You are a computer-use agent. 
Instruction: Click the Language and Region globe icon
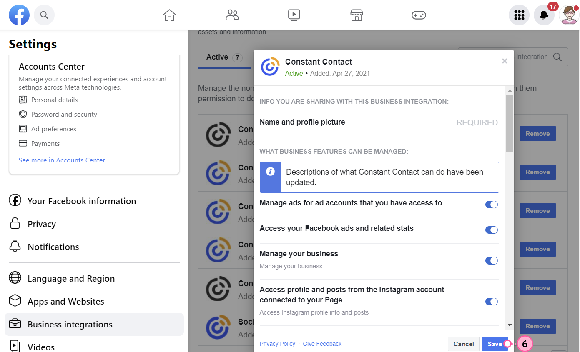click(15, 278)
